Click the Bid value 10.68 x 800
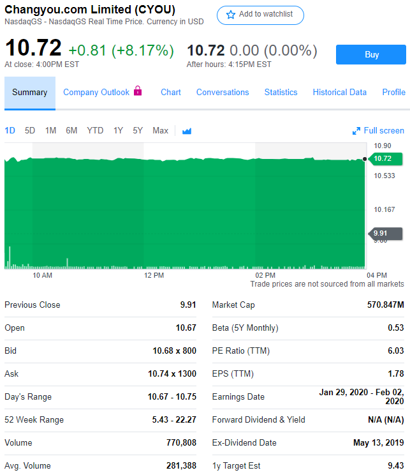Screen dimensions: 410x475 (x=174, y=351)
